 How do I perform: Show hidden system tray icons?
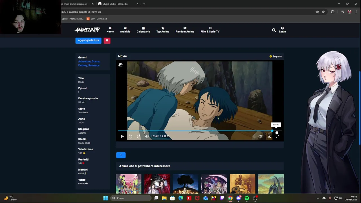click(318, 198)
